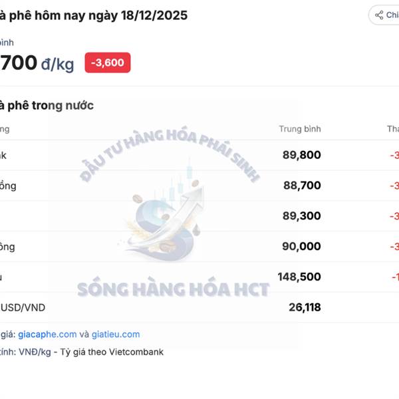Click the USD/VND exchange rate row label
The height and width of the screenshot is (399, 399).
23,308
